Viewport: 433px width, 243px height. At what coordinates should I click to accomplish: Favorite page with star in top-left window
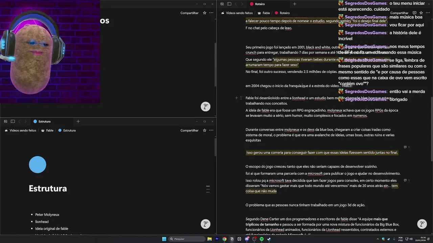click(204, 13)
